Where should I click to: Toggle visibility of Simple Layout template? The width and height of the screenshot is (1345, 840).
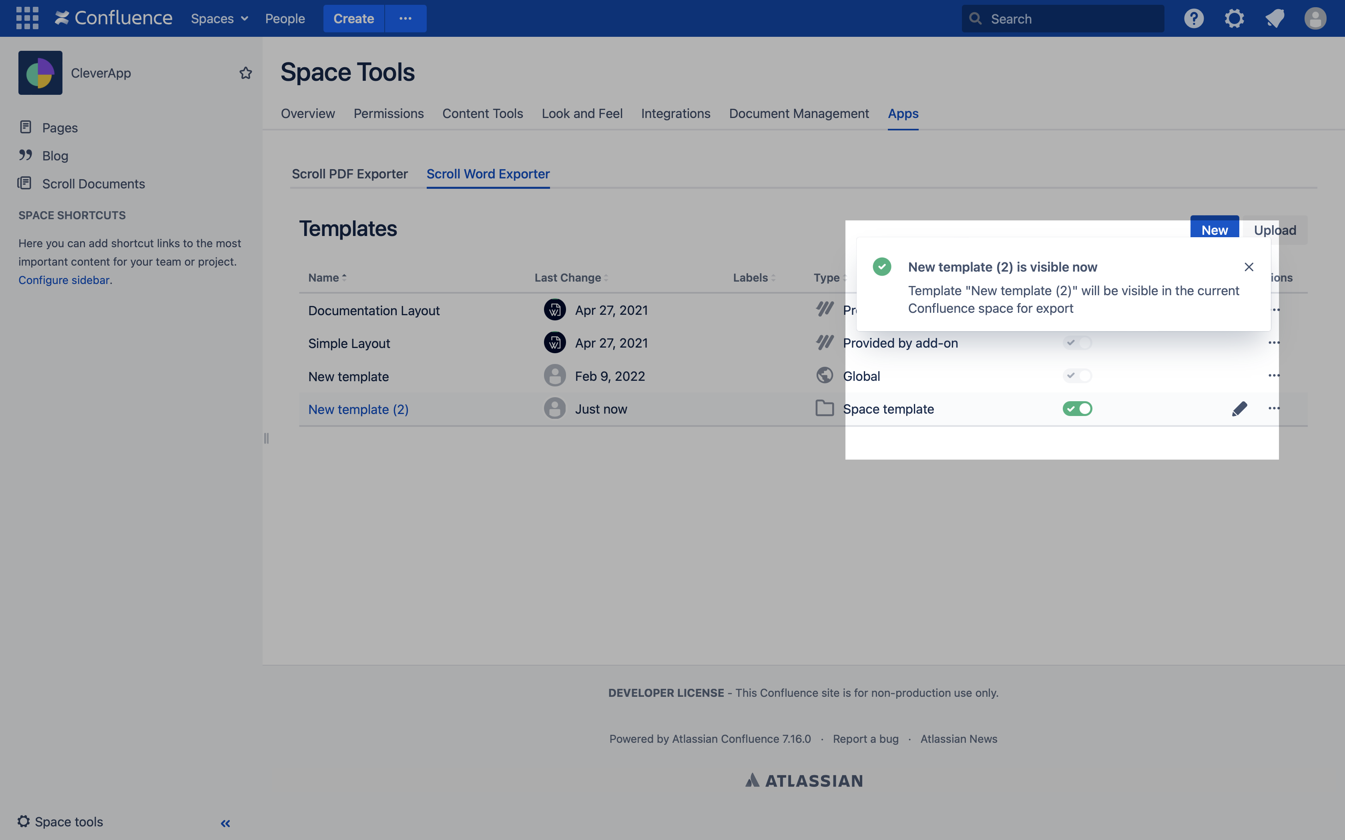(1077, 343)
